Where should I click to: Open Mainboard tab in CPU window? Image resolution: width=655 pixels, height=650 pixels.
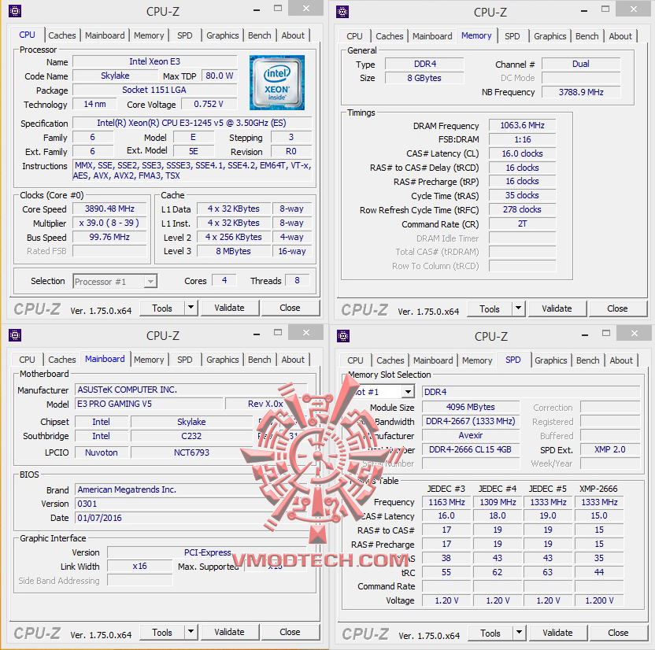coord(105,35)
